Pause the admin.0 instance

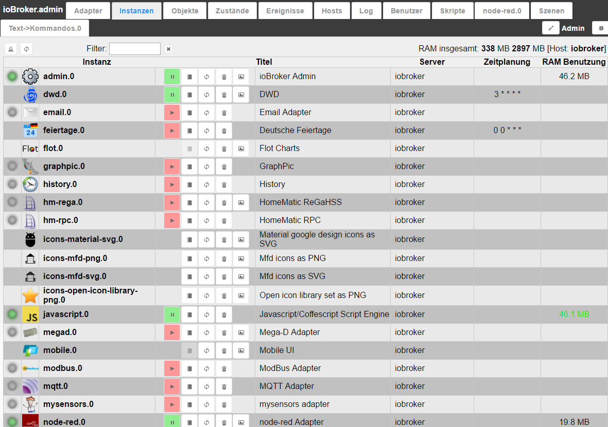tap(172, 77)
